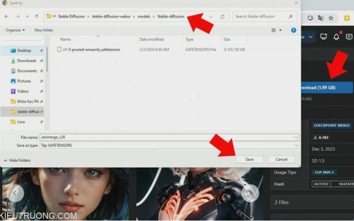The height and width of the screenshot is (221, 354).
Task: Click the folder icon in the address bar
Action: click(49, 16)
